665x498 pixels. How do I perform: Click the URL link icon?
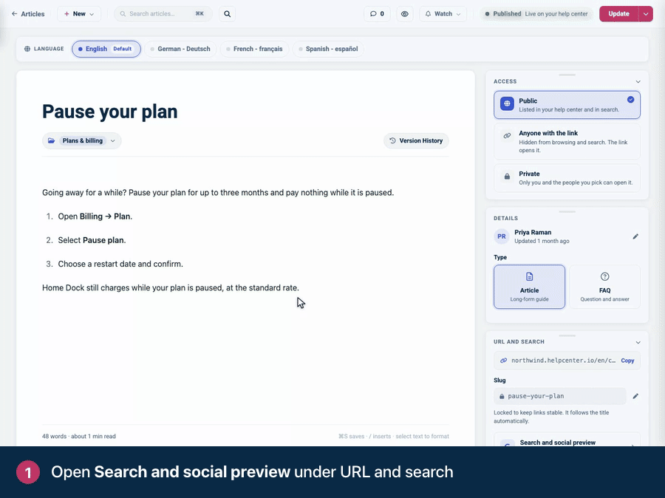point(503,361)
